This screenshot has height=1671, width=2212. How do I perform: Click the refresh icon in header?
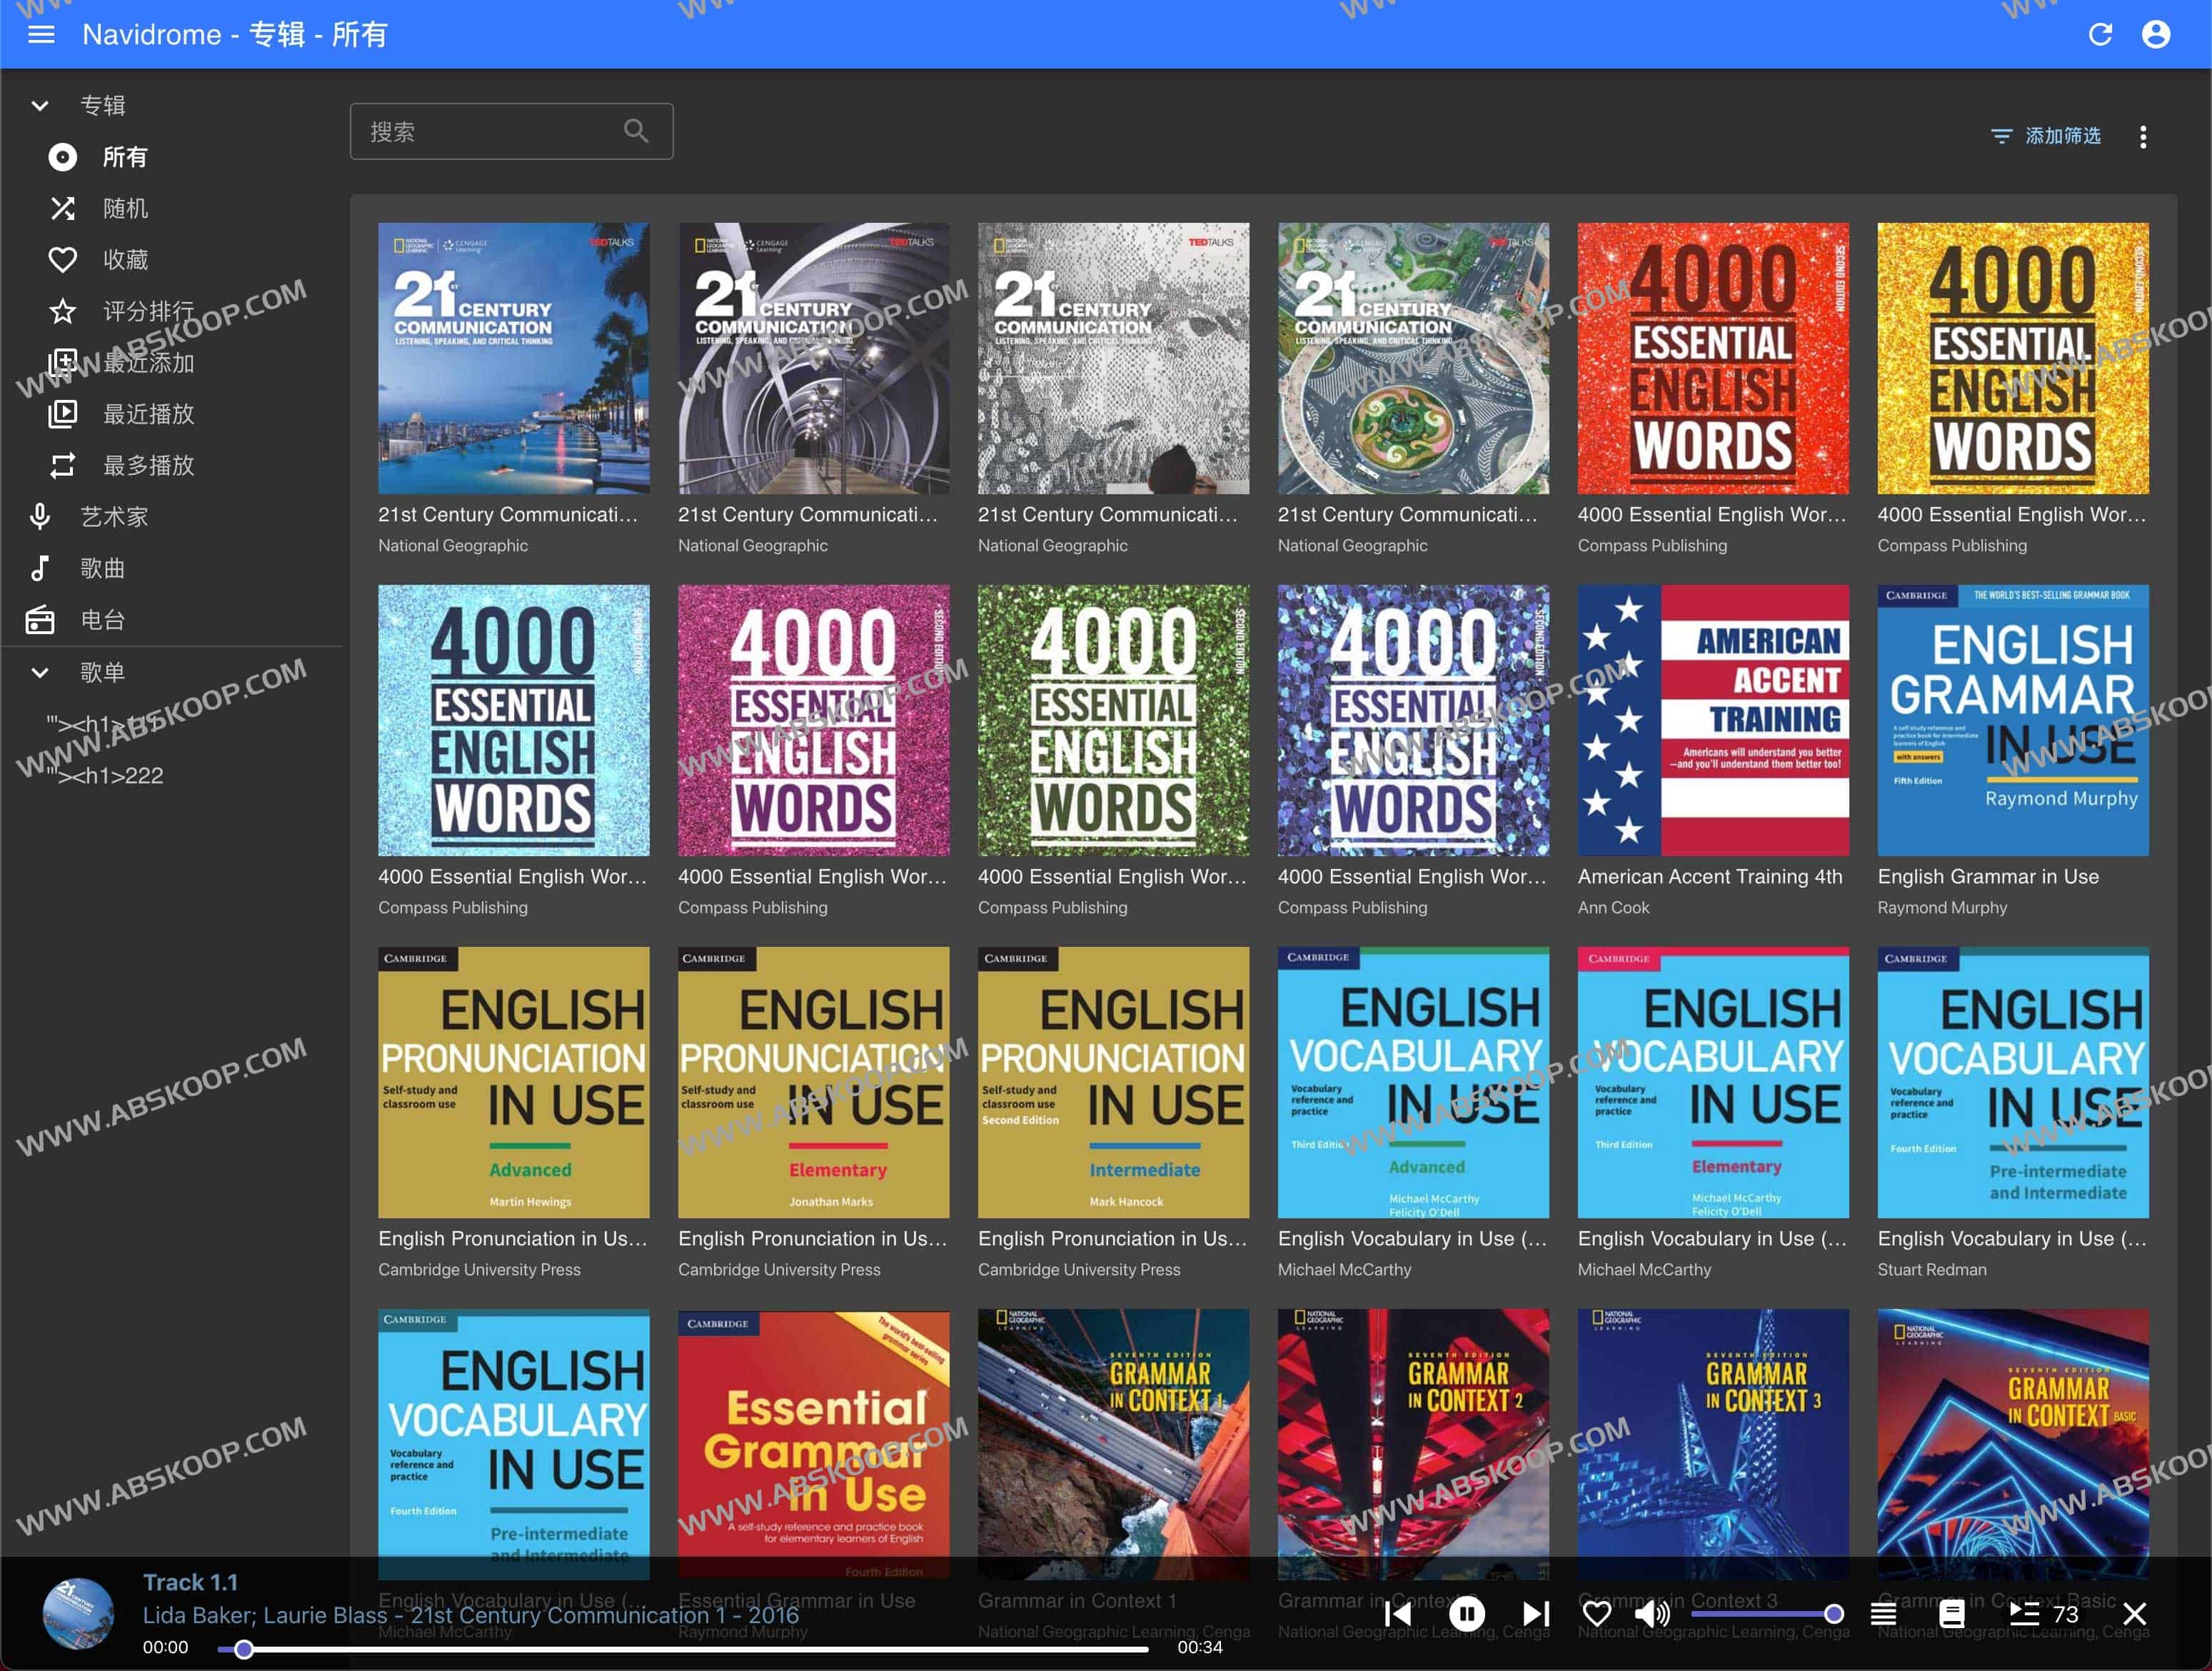point(2100,35)
